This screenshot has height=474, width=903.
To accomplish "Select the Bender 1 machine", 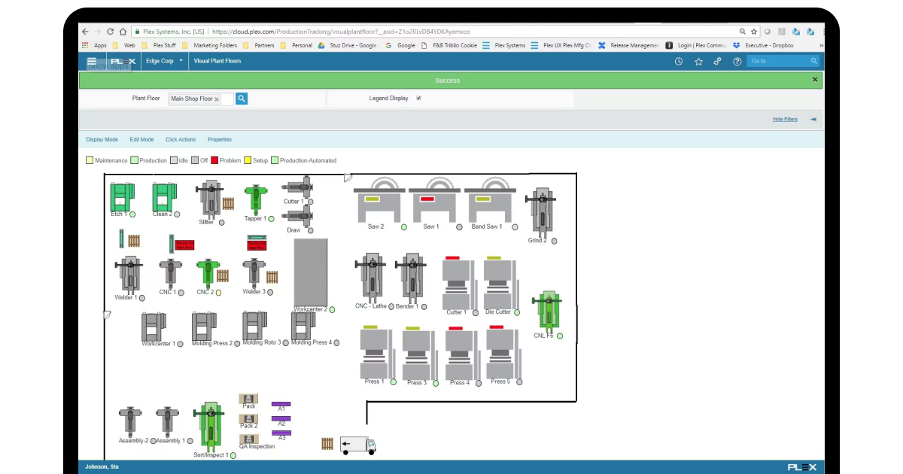I will (x=410, y=278).
